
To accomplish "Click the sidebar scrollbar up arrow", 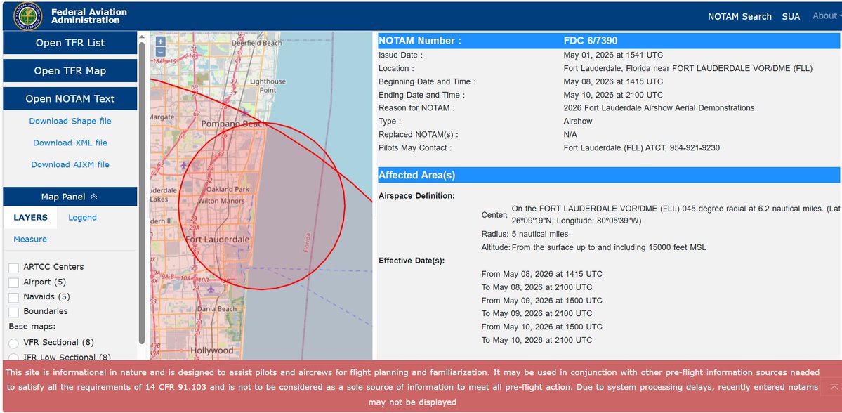I will pyautogui.click(x=142, y=37).
